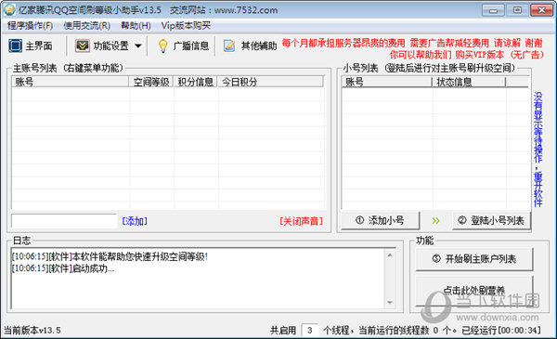Click the log scrollbar down arrow
The image size is (557, 339).
pyautogui.click(x=390, y=303)
